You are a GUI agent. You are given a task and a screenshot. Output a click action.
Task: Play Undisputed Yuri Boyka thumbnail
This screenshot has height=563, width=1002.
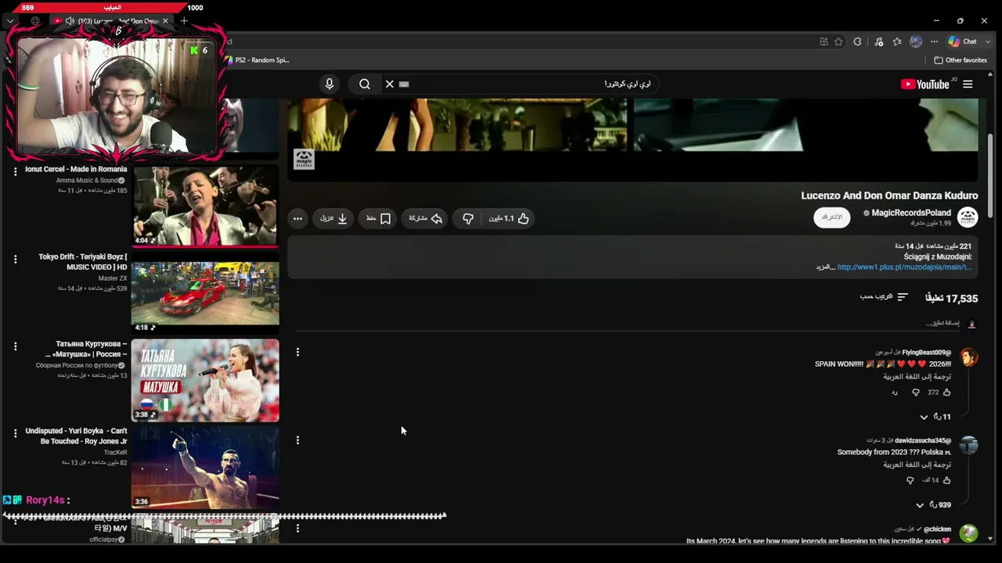click(x=205, y=468)
